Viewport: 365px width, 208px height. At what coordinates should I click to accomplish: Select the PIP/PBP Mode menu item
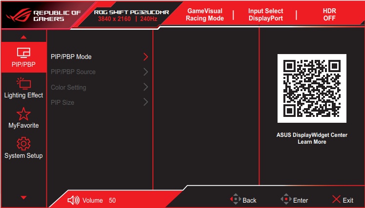[71, 57]
